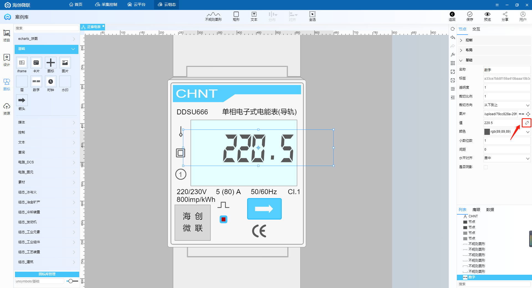
Task: Select the highlighted 数字 row in layer list
Action: click(494, 277)
